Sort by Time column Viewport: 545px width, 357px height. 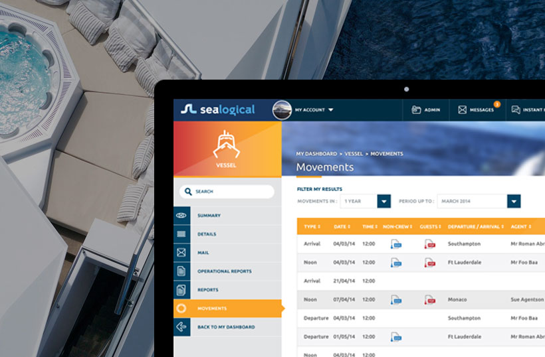point(370,226)
